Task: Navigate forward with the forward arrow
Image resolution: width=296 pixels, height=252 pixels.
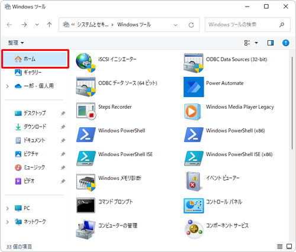Action: pos(24,25)
